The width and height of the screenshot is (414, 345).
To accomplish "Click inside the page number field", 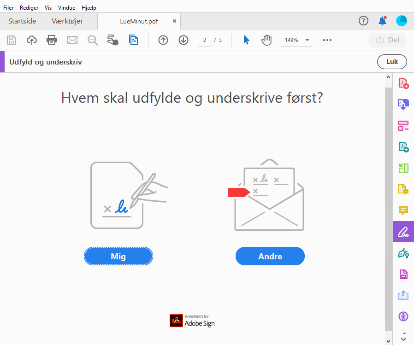I will point(204,40).
